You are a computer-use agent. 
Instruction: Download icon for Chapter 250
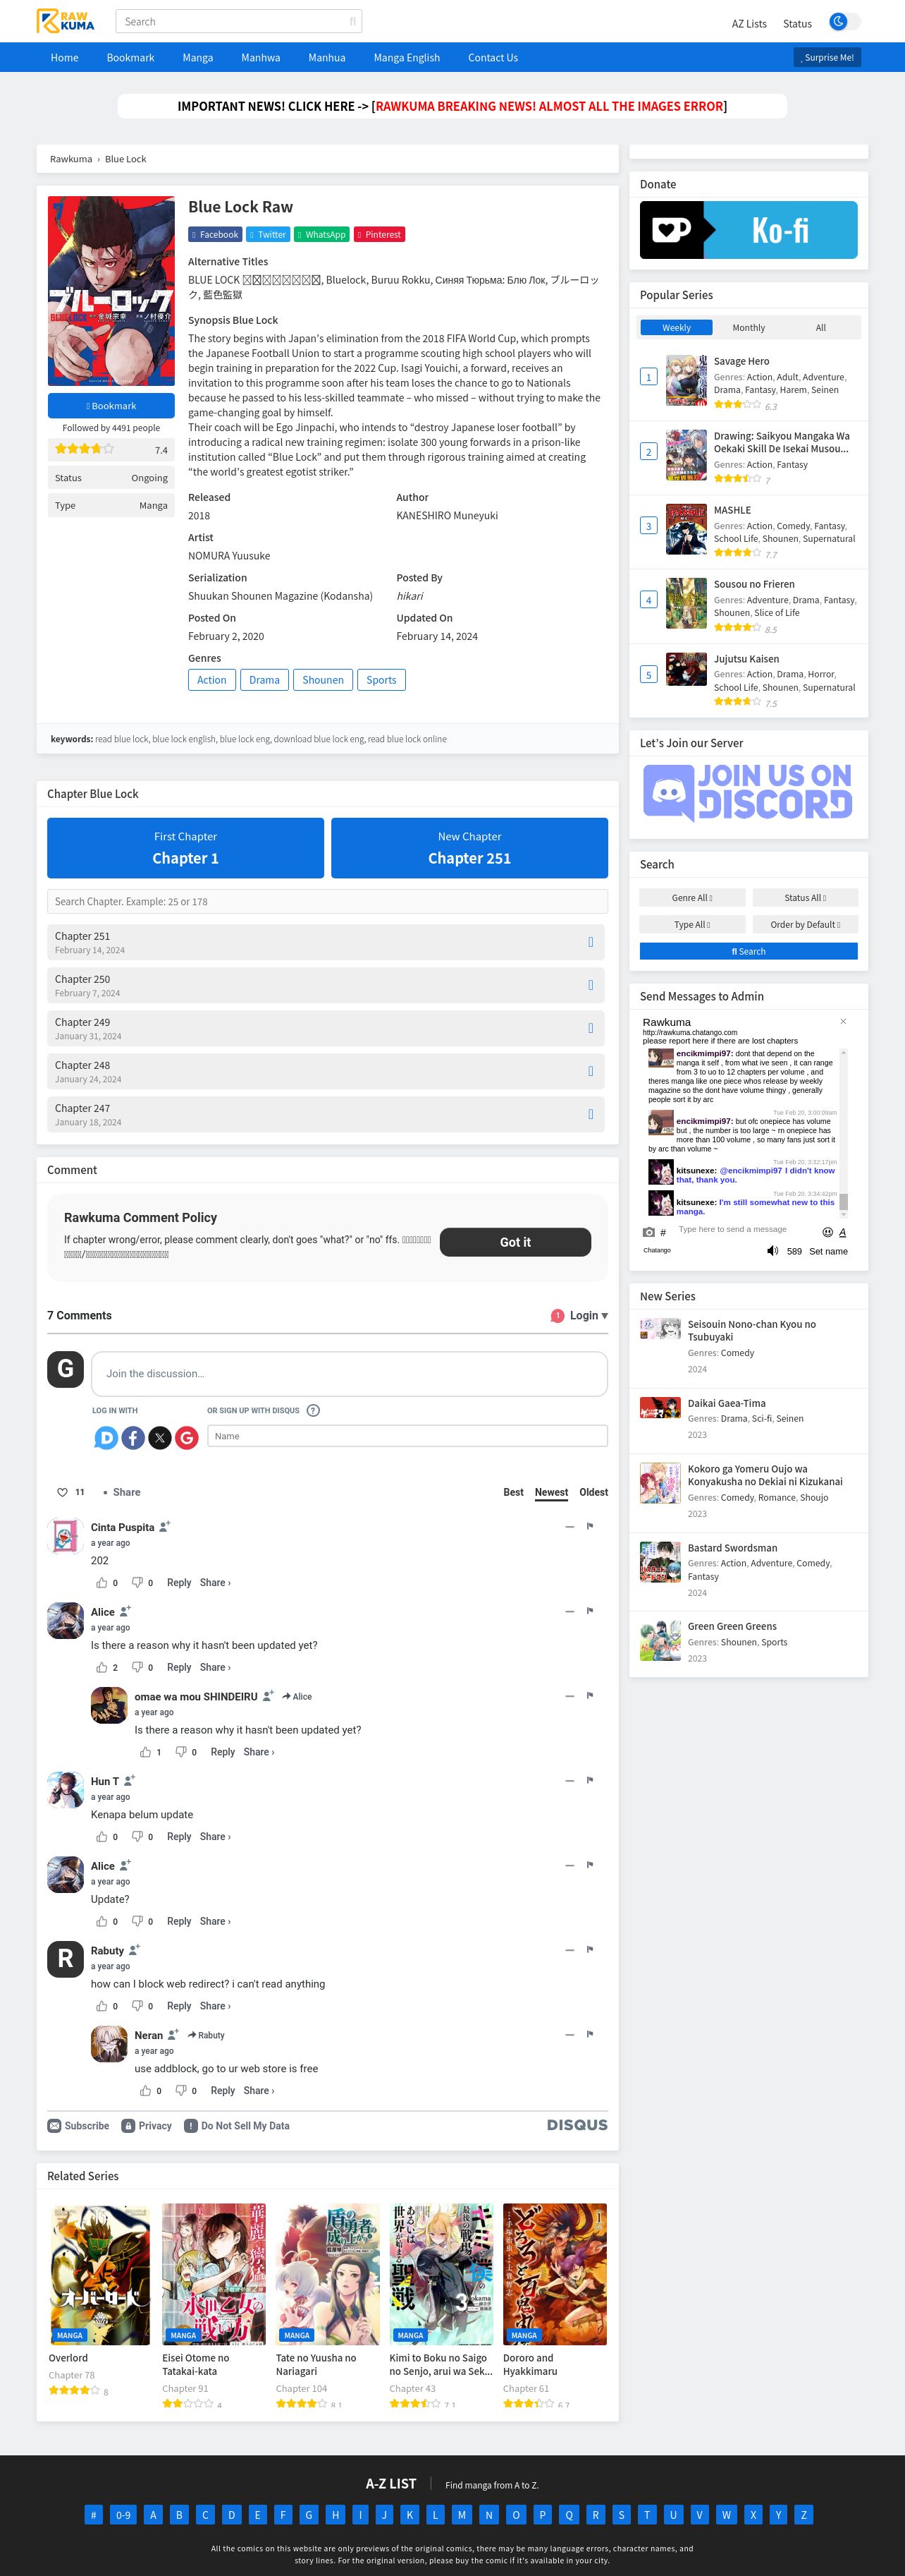(x=591, y=985)
